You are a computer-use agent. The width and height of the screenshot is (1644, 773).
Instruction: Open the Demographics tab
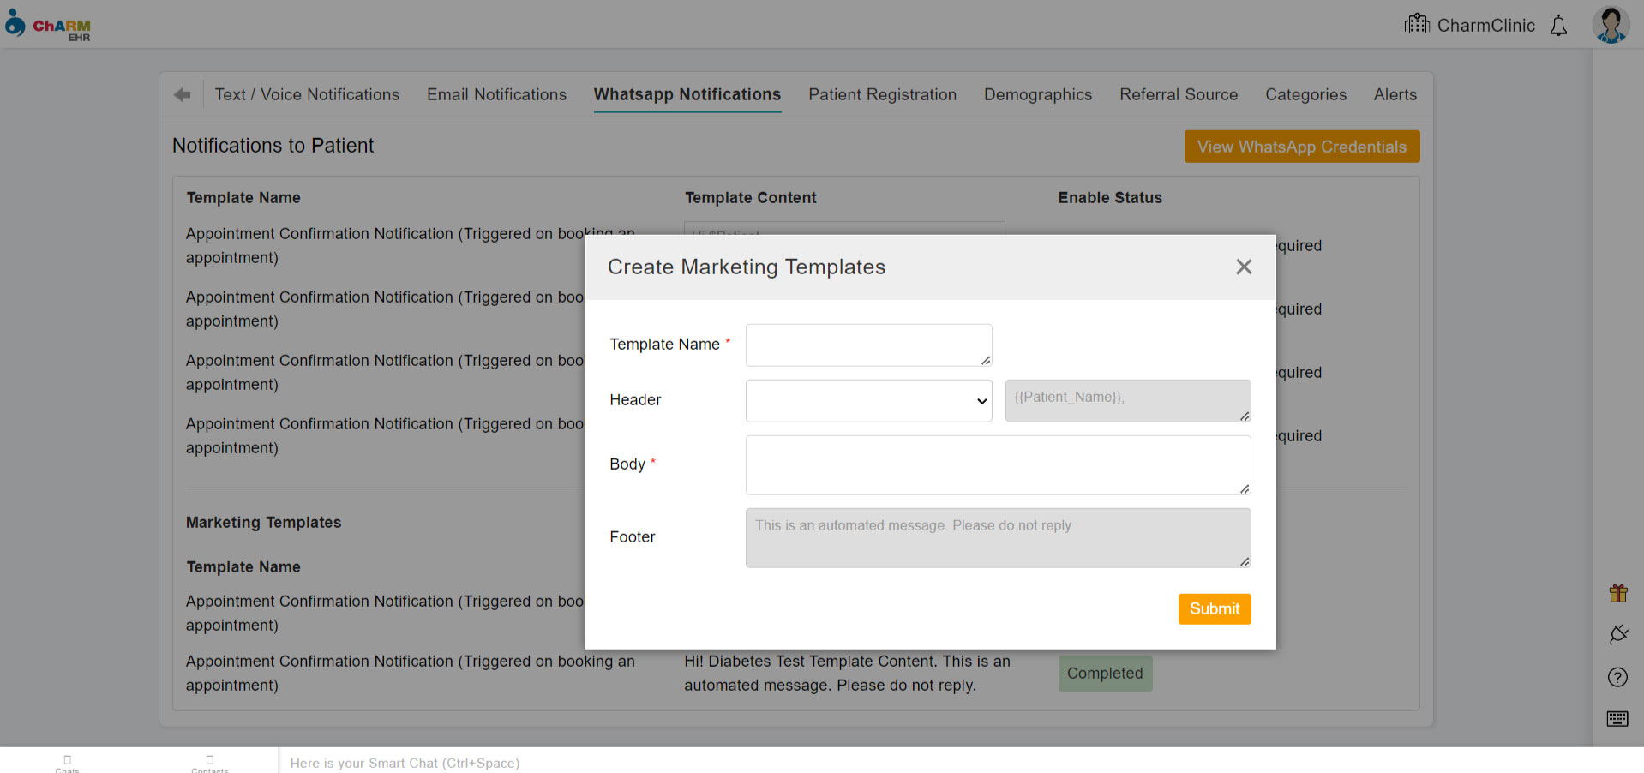click(1038, 94)
